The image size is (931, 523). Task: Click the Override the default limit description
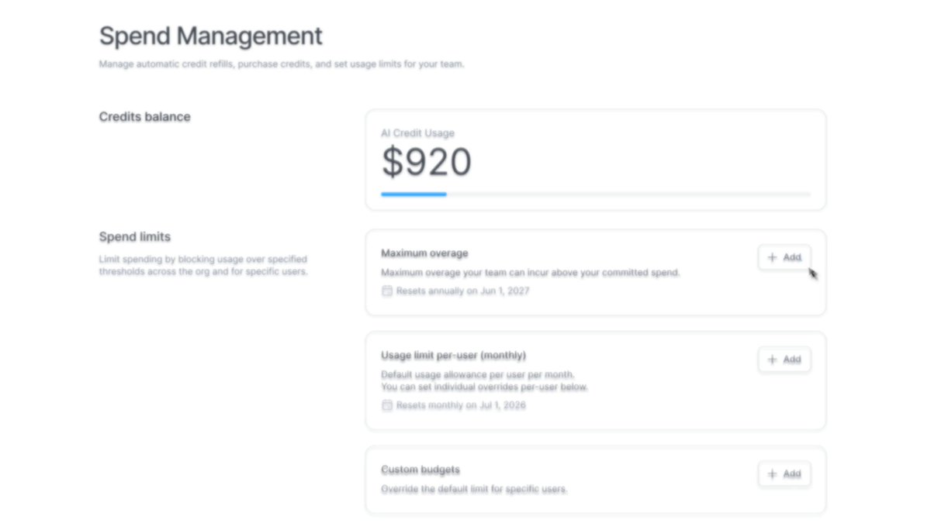[474, 490]
